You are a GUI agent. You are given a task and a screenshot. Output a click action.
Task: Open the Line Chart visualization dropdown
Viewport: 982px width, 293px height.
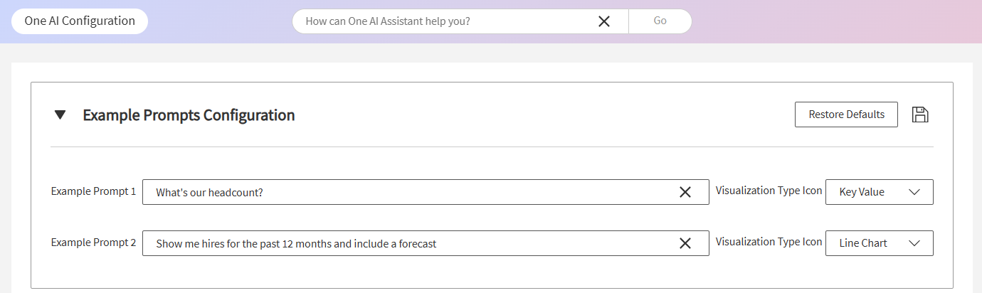click(x=880, y=243)
